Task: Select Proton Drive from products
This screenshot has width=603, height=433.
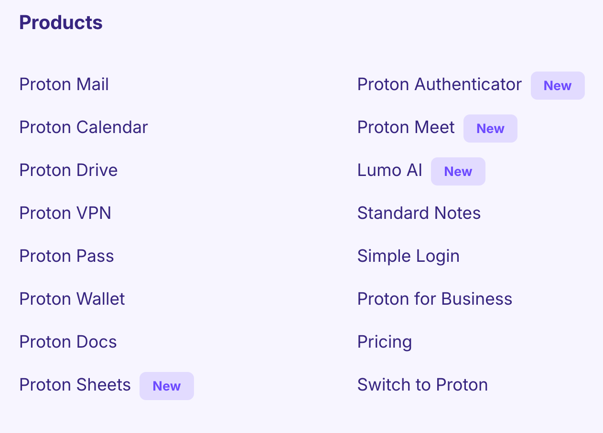Action: (68, 171)
